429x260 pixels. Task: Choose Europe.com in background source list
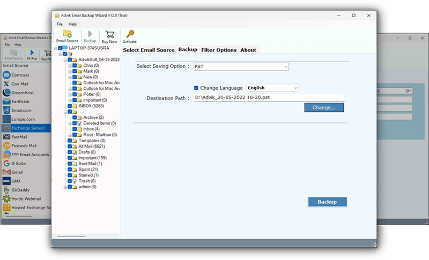[x=23, y=119]
